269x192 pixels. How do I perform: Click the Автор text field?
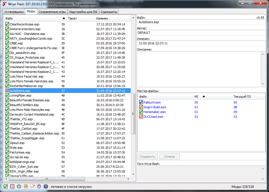point(201,33)
